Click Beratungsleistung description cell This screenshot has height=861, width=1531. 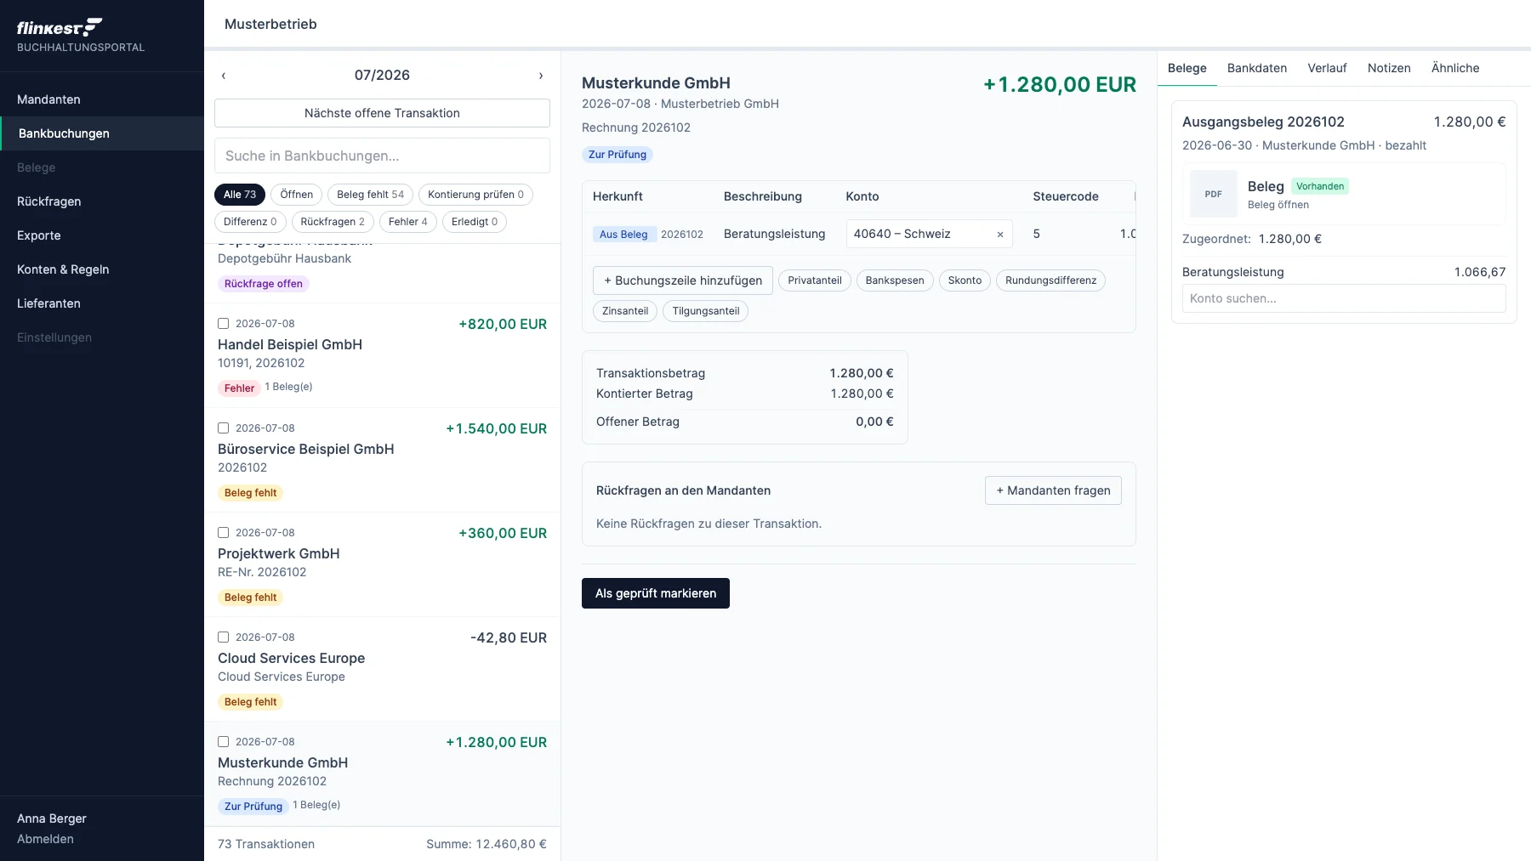click(x=774, y=234)
